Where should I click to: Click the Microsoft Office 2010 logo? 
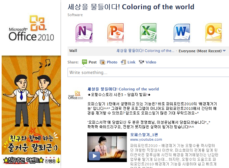(31, 28)
